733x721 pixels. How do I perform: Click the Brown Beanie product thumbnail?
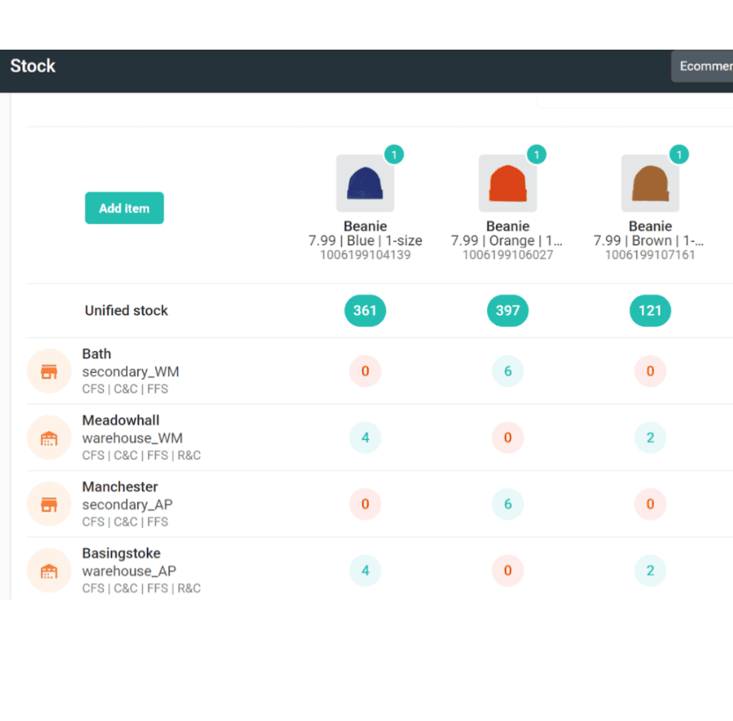tap(650, 182)
